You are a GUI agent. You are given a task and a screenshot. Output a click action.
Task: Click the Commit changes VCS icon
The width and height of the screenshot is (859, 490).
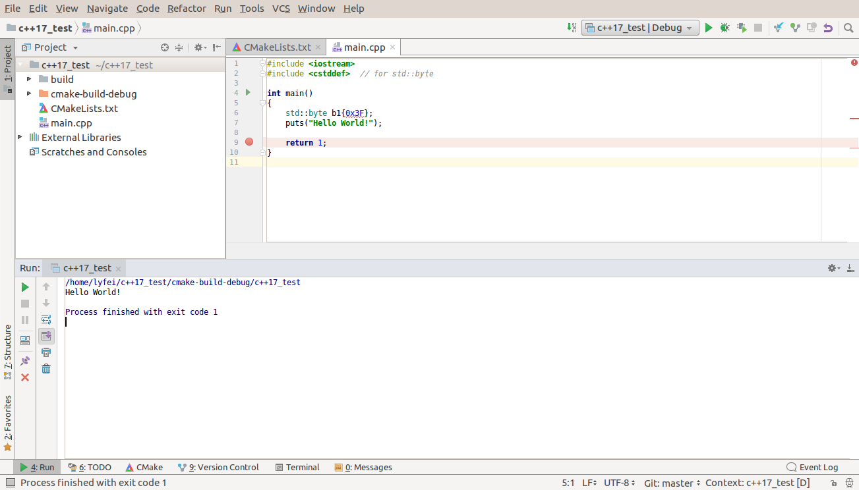[795, 28]
